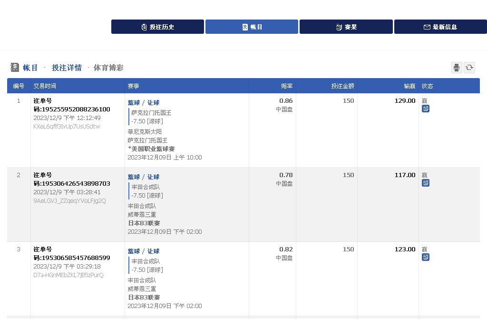Screen dimensions: 487x319
Task: Click 菲尼克斯太阳 team name
Action: pos(145,132)
